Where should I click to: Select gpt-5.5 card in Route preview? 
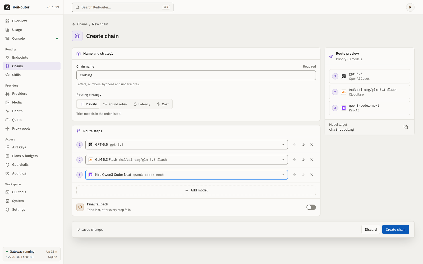pos(370,76)
